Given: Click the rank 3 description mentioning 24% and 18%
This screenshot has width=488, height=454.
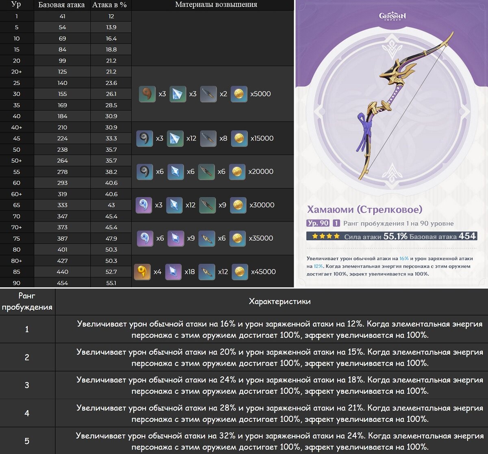Looking at the screenshot, I should [280, 385].
